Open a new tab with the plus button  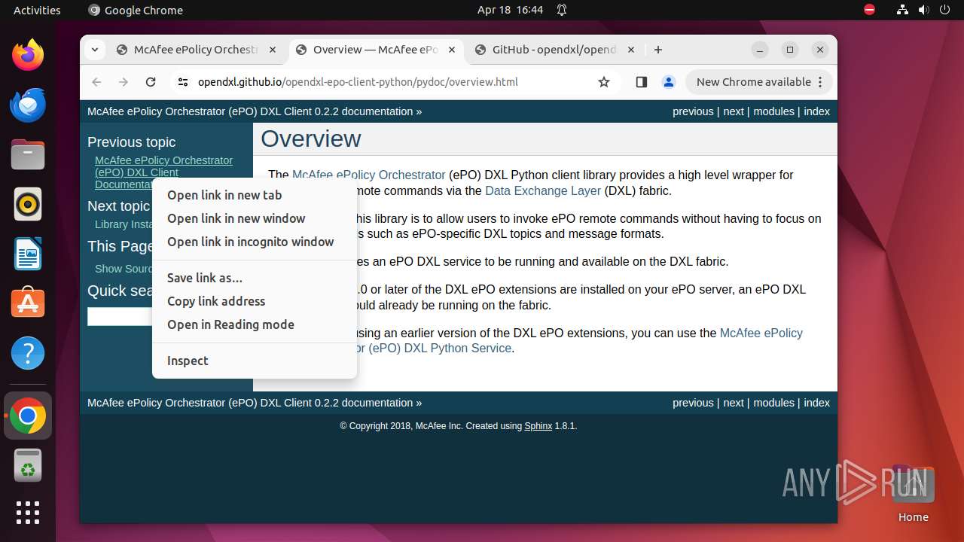coord(658,50)
